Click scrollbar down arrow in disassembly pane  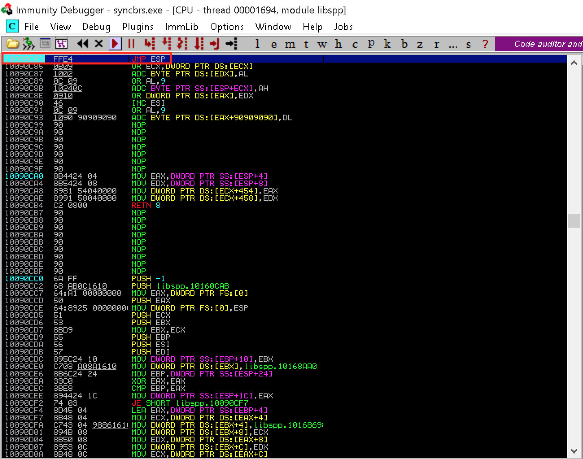click(x=574, y=451)
